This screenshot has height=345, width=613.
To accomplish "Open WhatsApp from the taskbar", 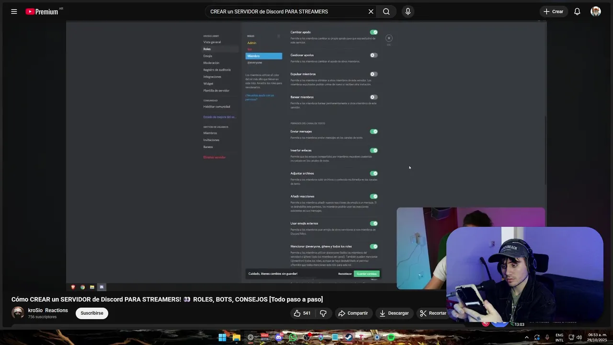I will (x=293, y=337).
